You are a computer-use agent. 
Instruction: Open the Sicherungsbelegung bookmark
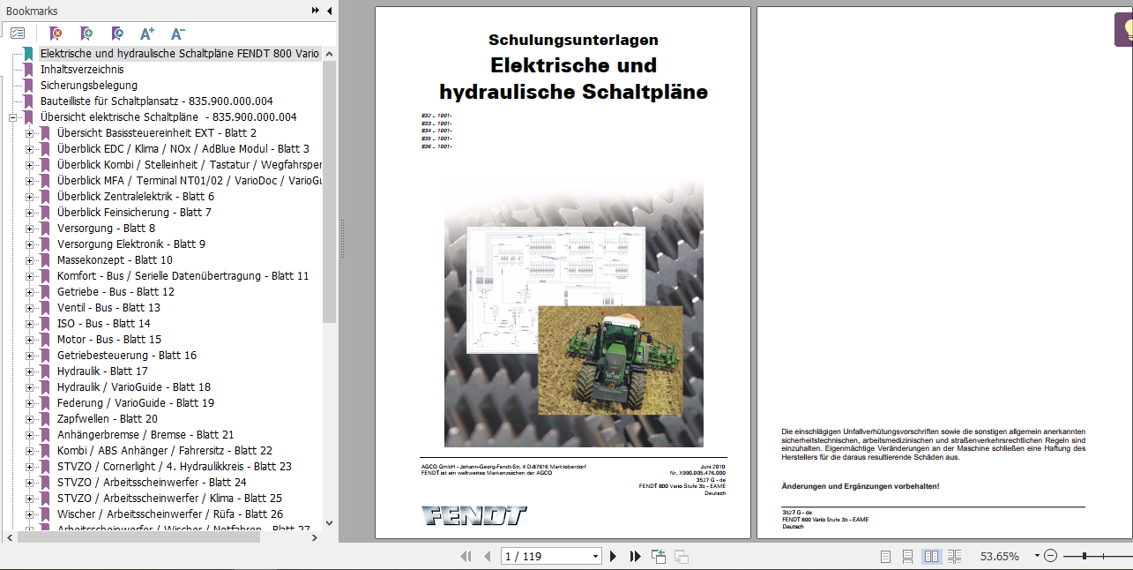point(89,86)
